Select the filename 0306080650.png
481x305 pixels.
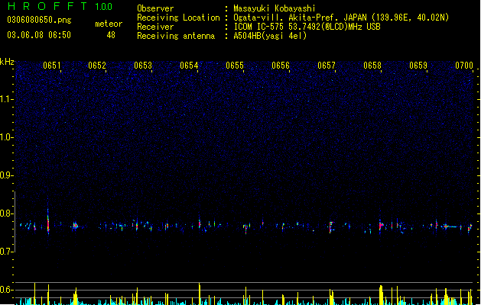click(39, 20)
